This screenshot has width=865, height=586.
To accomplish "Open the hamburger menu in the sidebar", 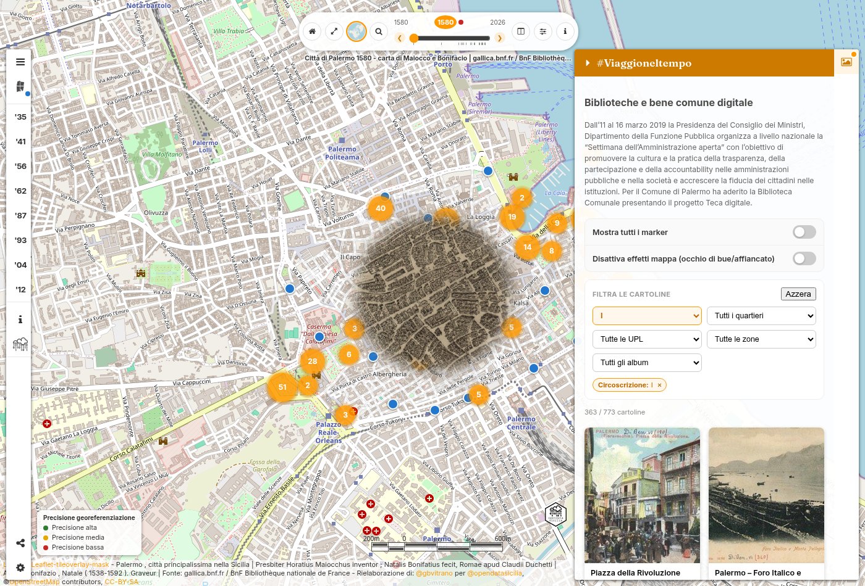I will coord(20,62).
